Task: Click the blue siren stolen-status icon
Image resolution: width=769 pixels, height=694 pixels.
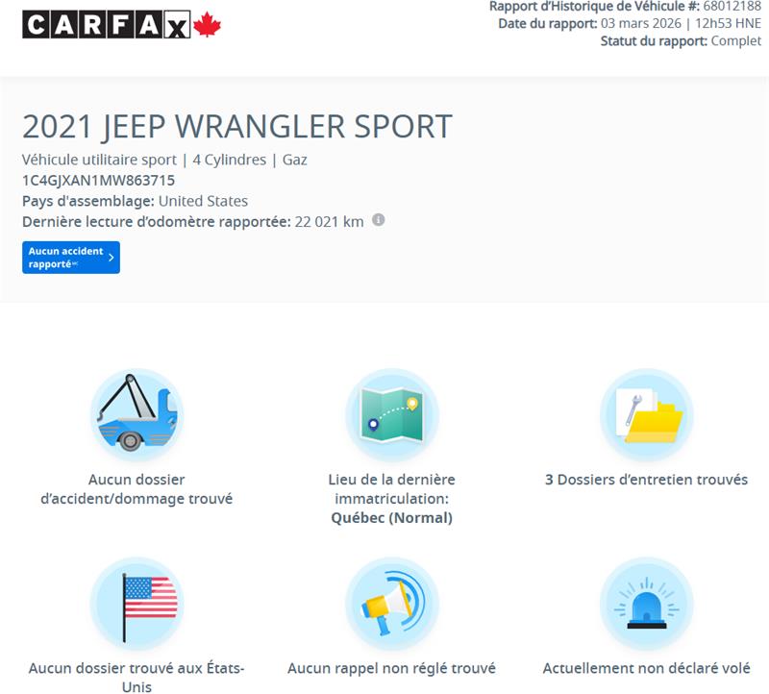Action: click(646, 604)
